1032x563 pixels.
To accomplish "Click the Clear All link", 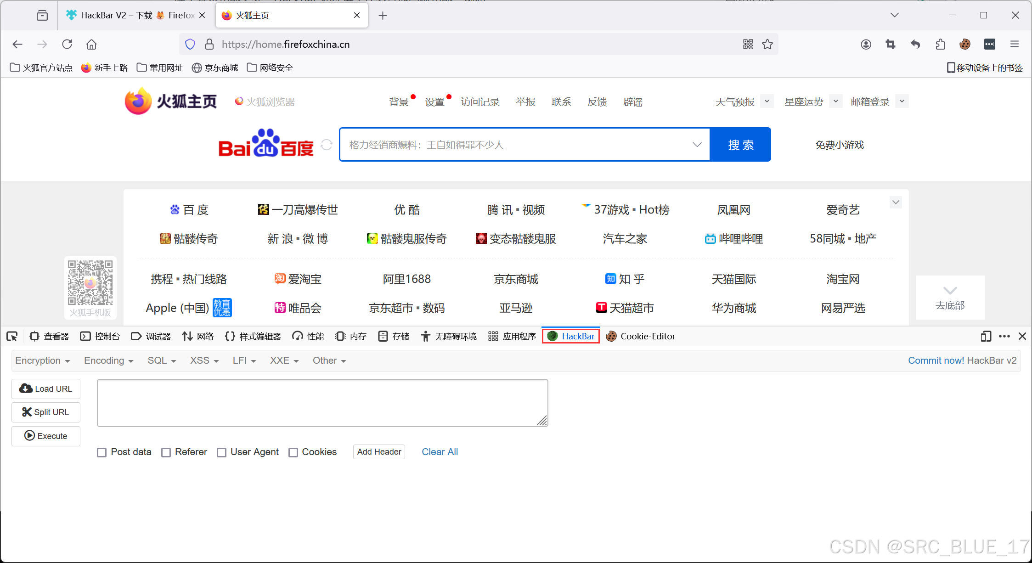I will click(440, 452).
